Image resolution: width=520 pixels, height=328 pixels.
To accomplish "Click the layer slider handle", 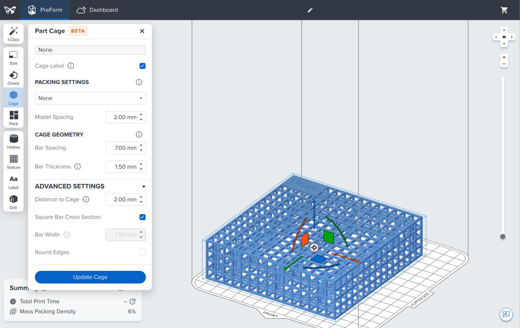I will click(x=503, y=236).
